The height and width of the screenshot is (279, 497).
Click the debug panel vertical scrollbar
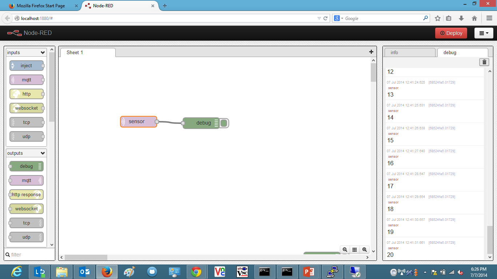pyautogui.click(x=490, y=240)
